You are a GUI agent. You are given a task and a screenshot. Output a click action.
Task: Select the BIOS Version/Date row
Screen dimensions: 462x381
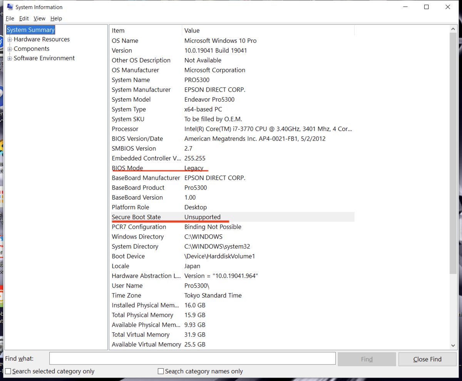pos(233,139)
